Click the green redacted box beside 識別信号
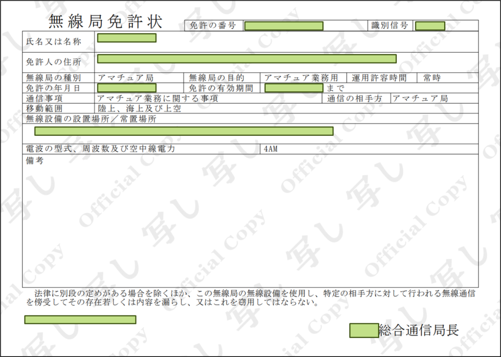Viewport: 501px width, 357px height. click(x=430, y=26)
